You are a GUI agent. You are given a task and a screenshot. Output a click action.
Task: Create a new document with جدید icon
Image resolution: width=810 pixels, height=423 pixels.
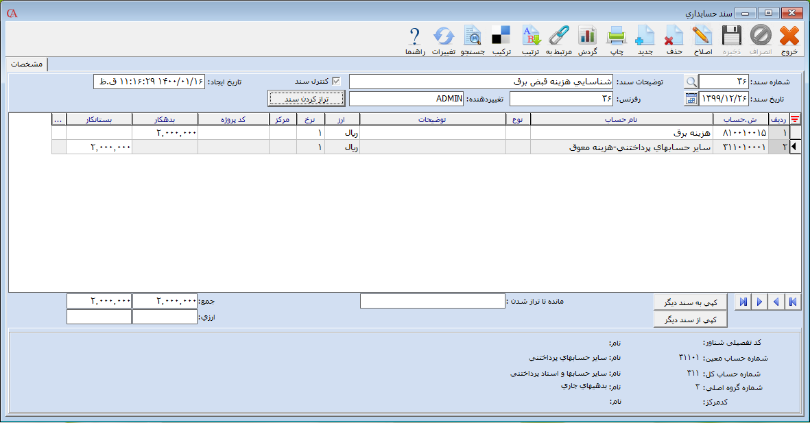point(645,36)
